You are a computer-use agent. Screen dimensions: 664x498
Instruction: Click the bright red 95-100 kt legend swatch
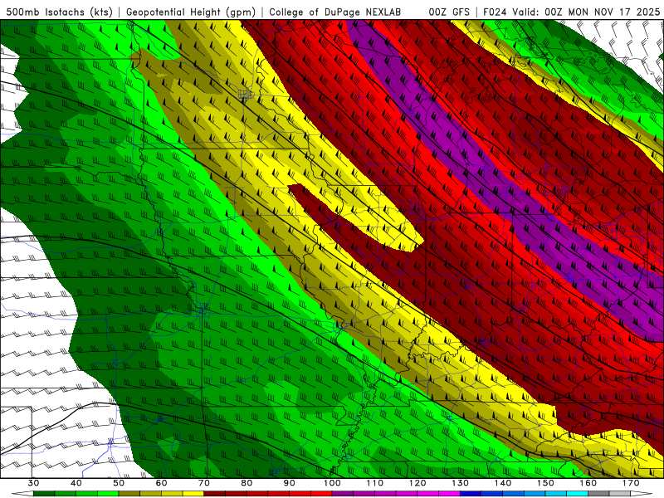pyautogui.click(x=321, y=494)
